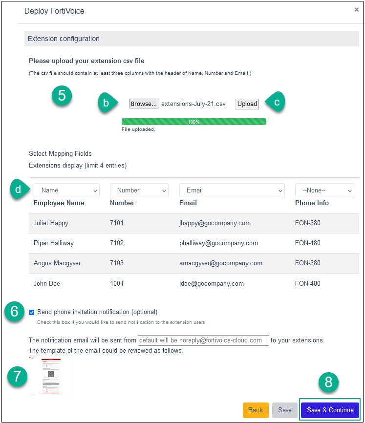
Task: Click the green 'd' callout marker
Action: coord(20,190)
